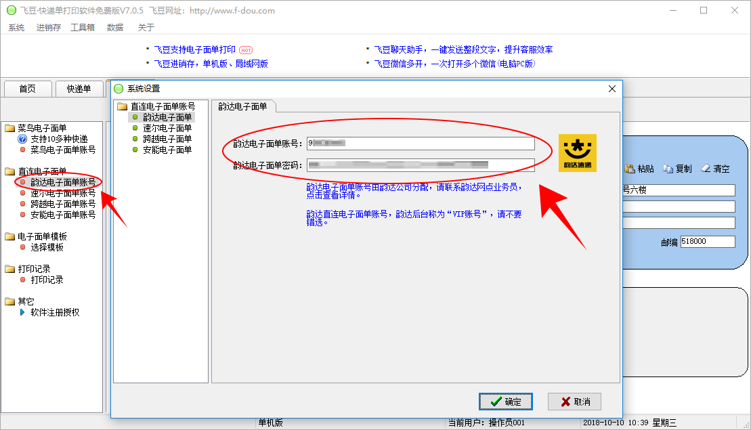The width and height of the screenshot is (751, 430).
Task: Click the blue VIP账号 note text
Action: (414, 218)
